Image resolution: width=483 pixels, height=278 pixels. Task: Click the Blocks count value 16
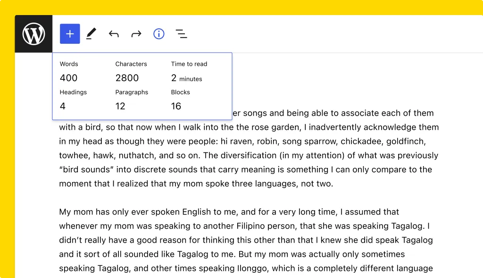tap(176, 106)
